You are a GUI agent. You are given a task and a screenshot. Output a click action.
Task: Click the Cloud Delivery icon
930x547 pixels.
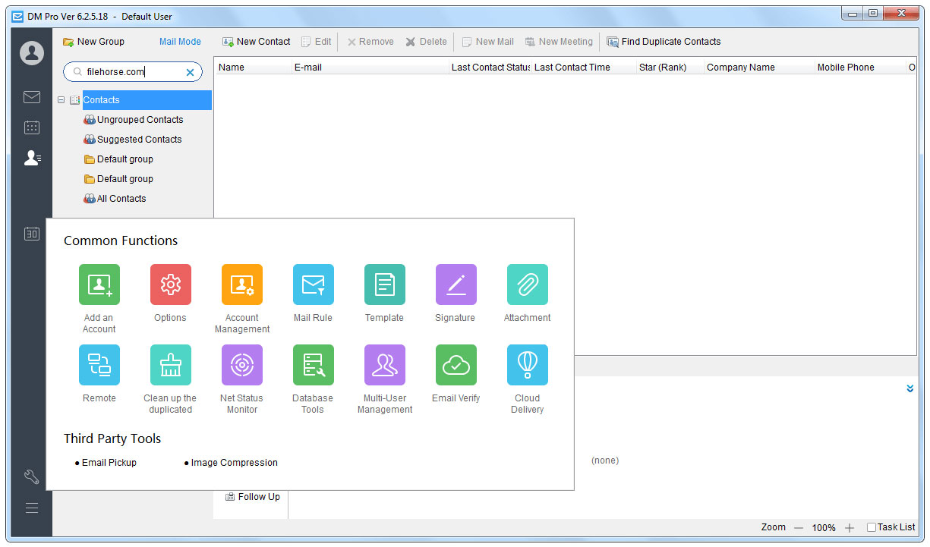click(x=527, y=365)
